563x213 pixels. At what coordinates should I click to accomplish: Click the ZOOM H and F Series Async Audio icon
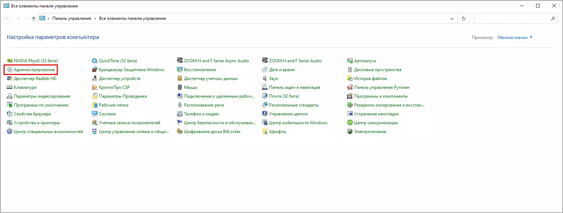coord(180,61)
